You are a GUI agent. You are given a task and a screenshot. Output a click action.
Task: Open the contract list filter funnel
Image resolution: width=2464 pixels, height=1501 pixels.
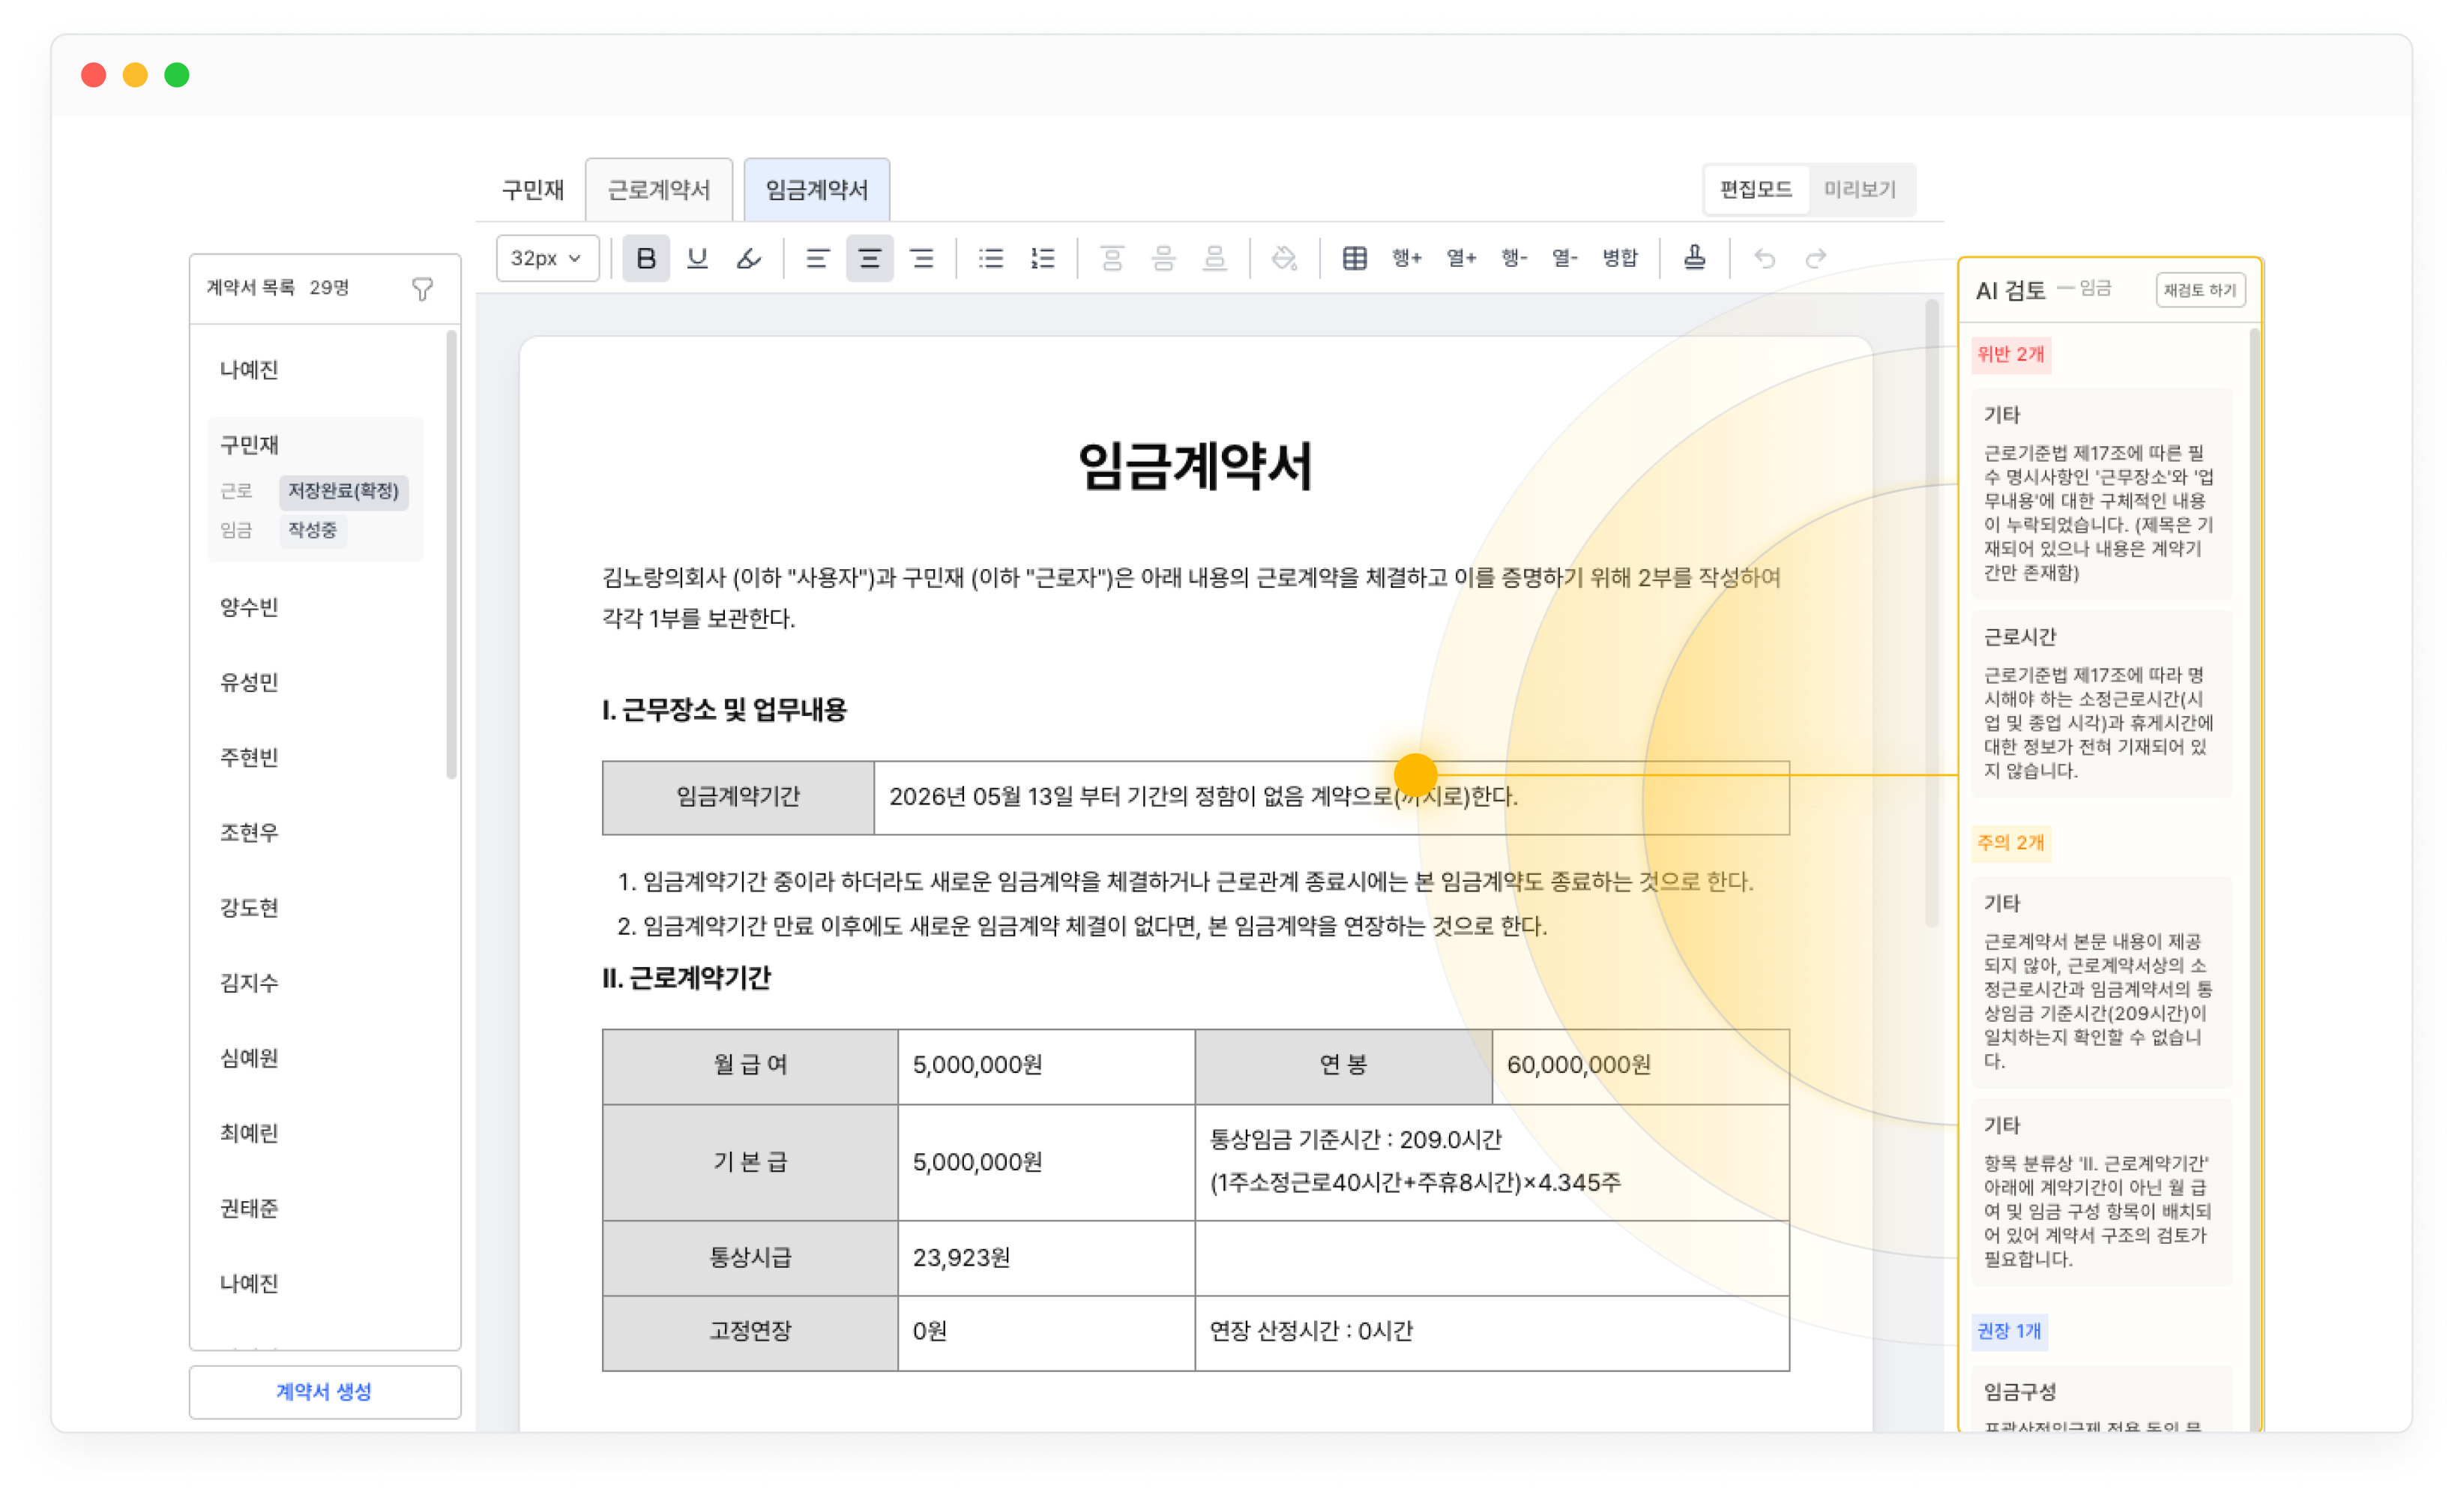click(422, 289)
